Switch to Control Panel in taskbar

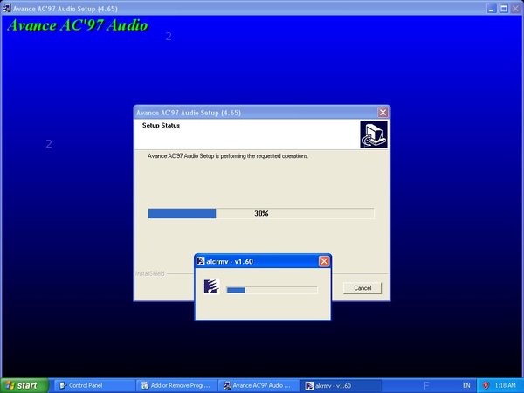coord(94,386)
